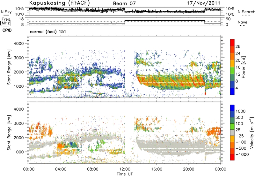255x176 pixels.
Task: Click the "60" Nave axis tick label
Action: point(228,19)
